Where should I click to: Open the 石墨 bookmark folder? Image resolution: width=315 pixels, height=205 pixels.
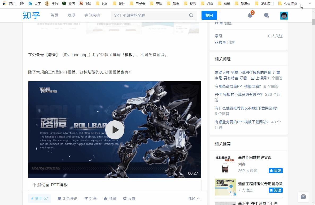pyautogui.click(x=224, y=3)
